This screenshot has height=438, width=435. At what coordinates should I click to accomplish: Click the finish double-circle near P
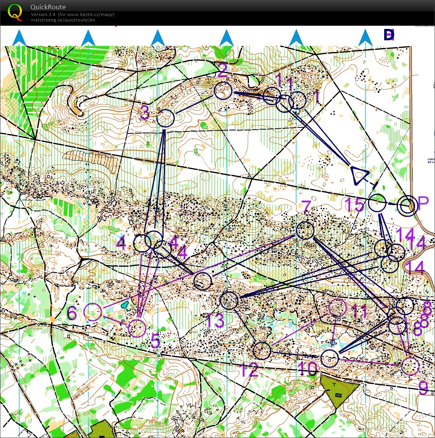pos(407,205)
